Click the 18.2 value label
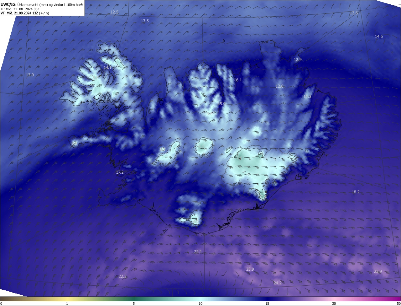The height and width of the screenshot is (306, 401). coord(356,192)
